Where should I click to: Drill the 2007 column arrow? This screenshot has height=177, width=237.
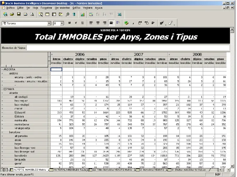click(111, 55)
